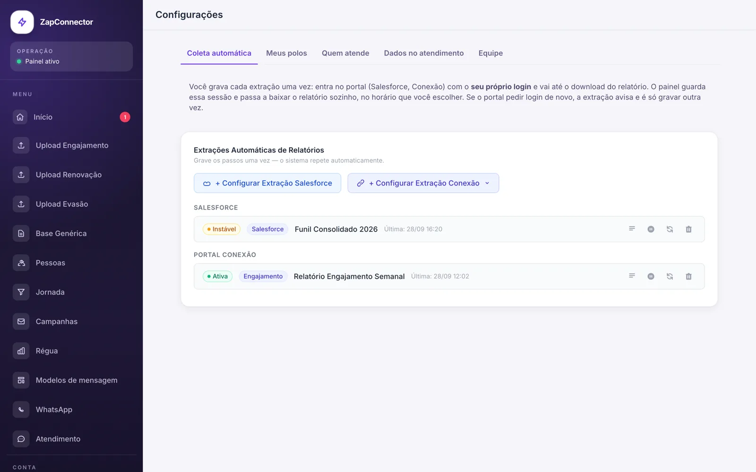Click the Engajamento tag chip
This screenshot has height=472, width=756.
[x=263, y=276]
